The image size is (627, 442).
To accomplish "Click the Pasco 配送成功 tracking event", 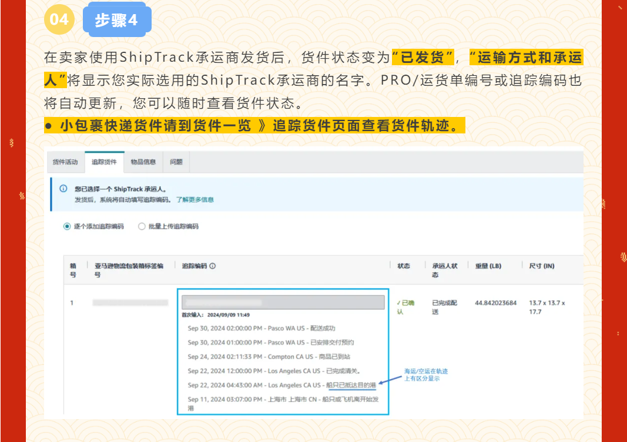I will point(261,329).
